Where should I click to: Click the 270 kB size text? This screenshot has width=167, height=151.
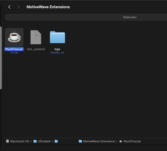(14, 53)
